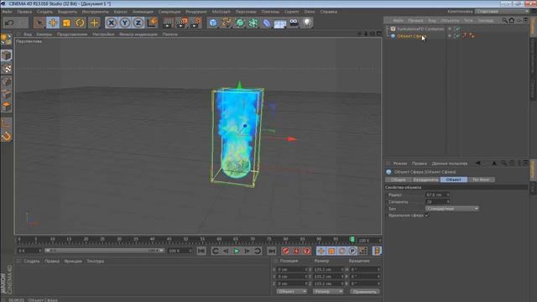Add a Cube primitive object
Image resolution: width=537 pixels, height=302 pixels.
click(x=213, y=23)
